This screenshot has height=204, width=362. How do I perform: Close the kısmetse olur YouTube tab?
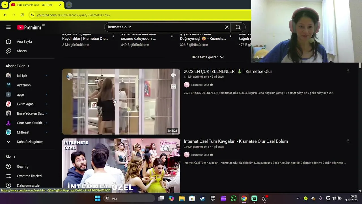click(x=60, y=5)
